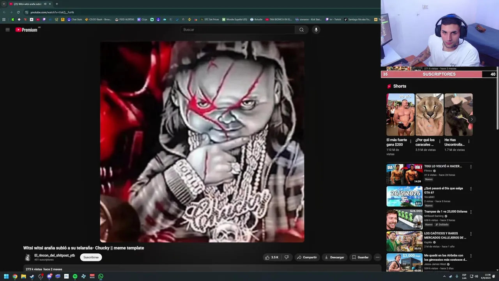Viewport: 499px width, 281px height.
Task: Open options for Trampas de 1 vs 25,000 Dólares
Action: 471,212
